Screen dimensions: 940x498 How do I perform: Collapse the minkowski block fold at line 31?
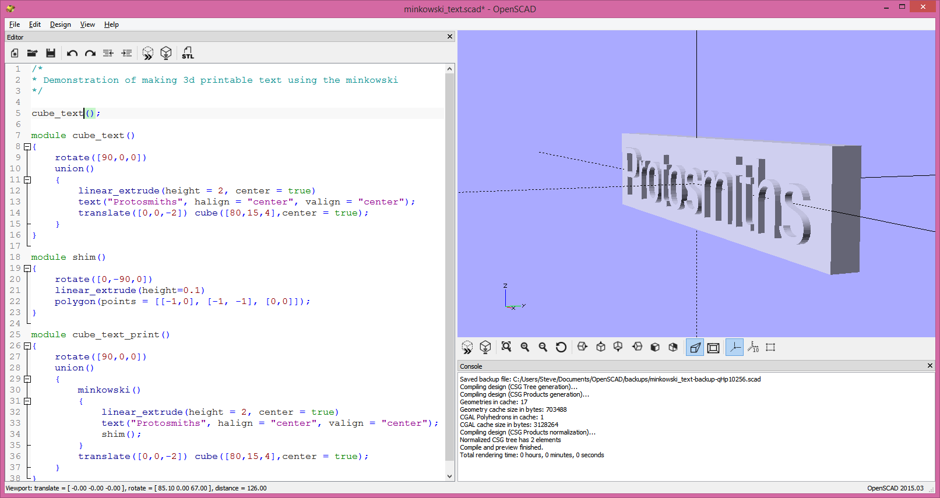click(27, 401)
